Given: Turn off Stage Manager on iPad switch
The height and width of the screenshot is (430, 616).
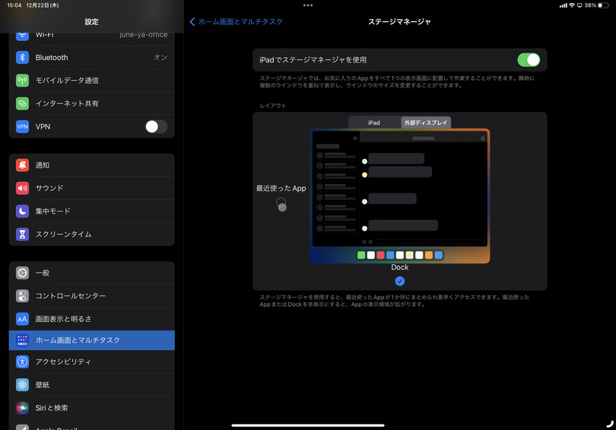Looking at the screenshot, I should point(529,60).
